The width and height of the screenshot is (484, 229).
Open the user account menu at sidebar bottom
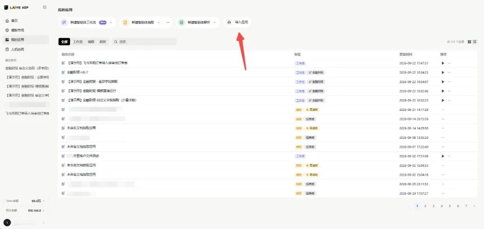click(x=25, y=223)
